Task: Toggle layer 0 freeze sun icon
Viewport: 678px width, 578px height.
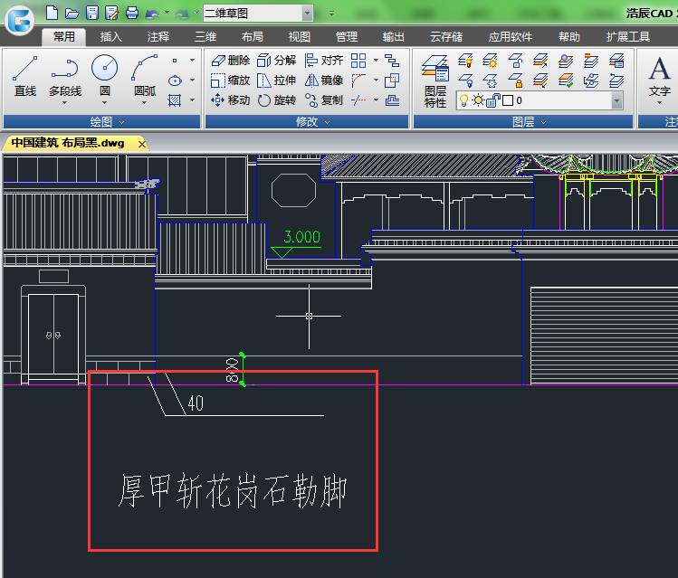Action: 478,100
